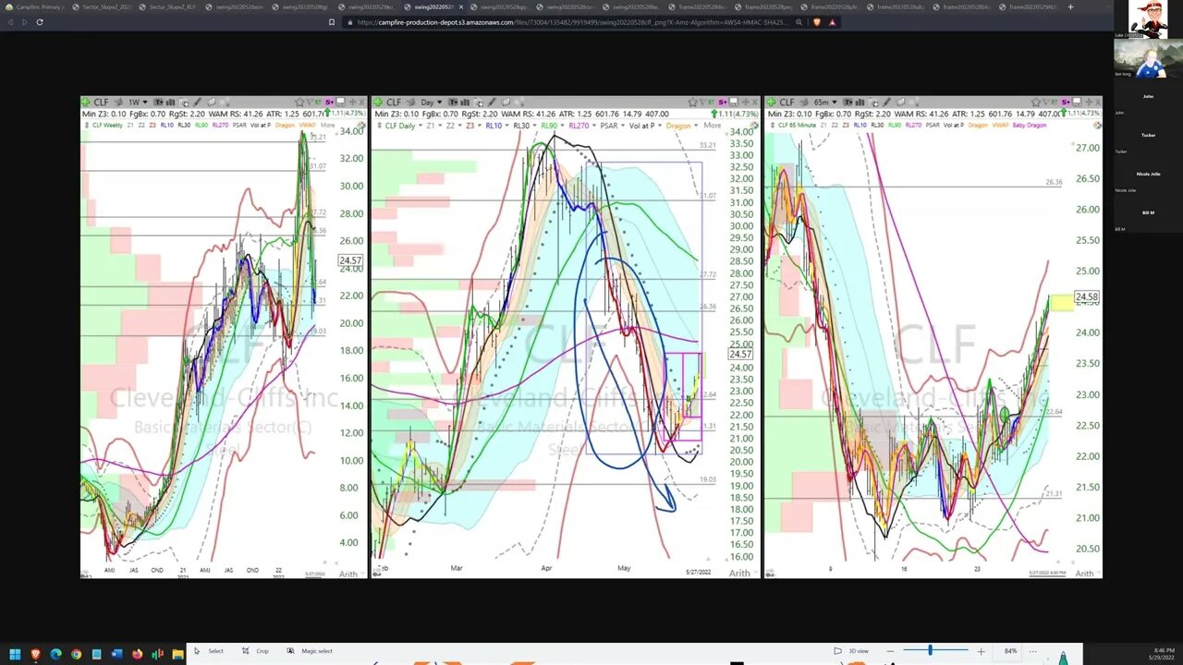Select CLF symbol on daily chart header
1183x665 pixels.
pos(394,102)
